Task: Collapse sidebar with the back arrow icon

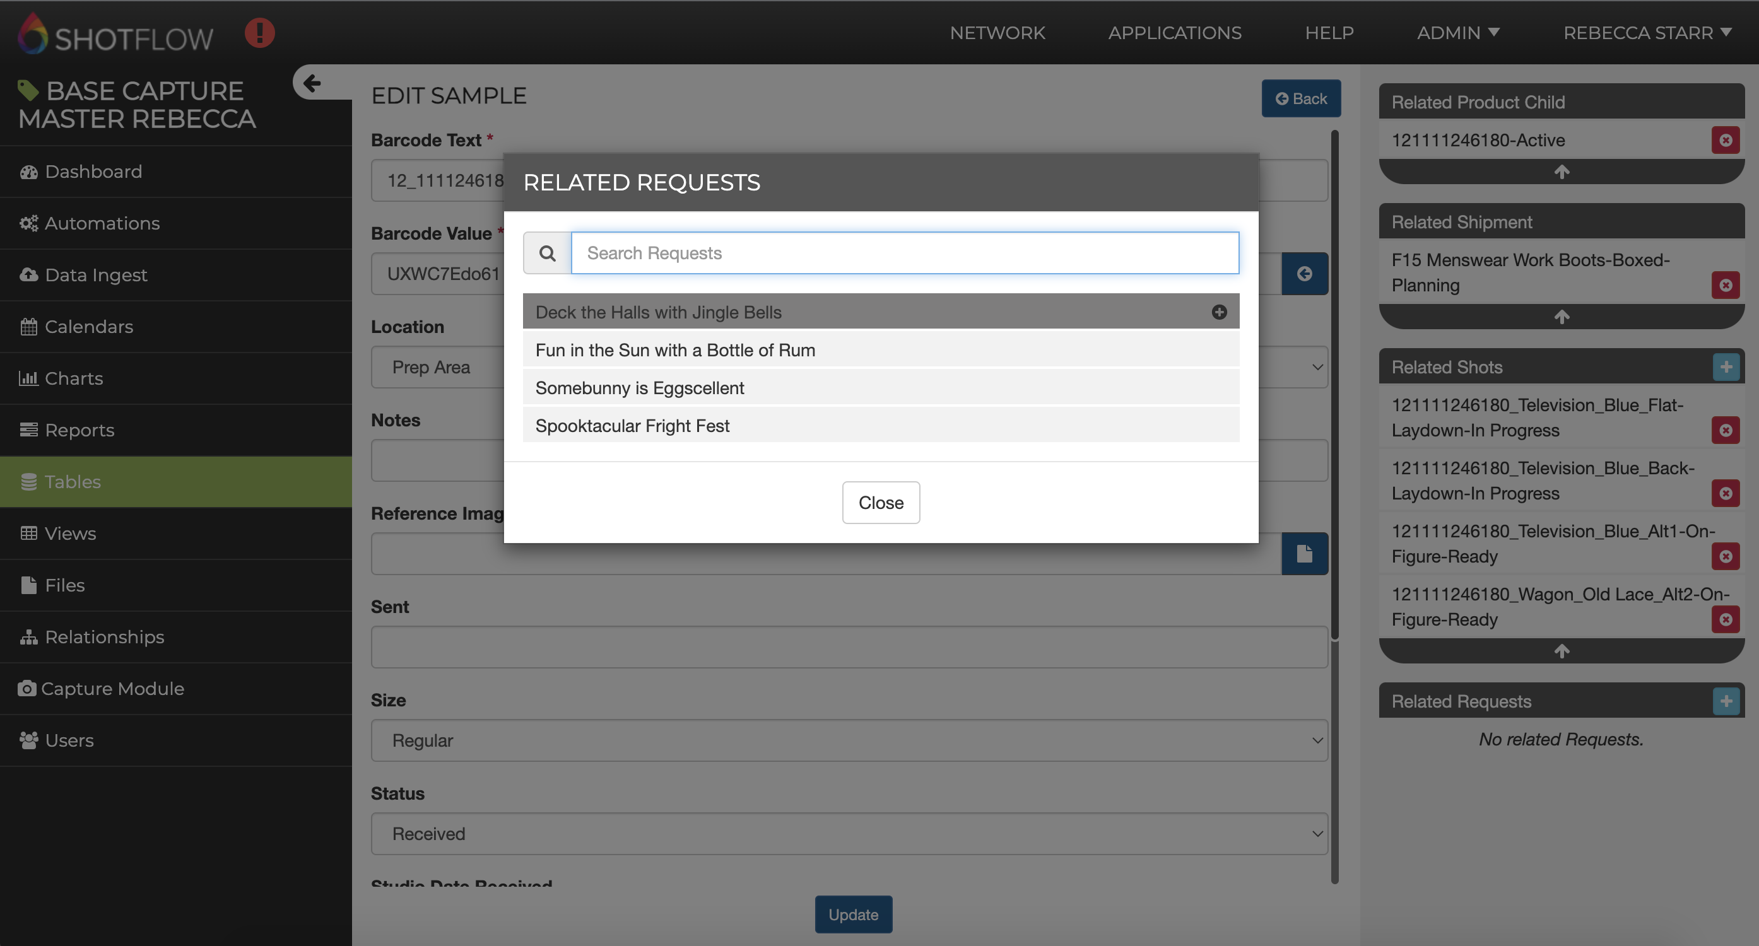Action: tap(312, 83)
